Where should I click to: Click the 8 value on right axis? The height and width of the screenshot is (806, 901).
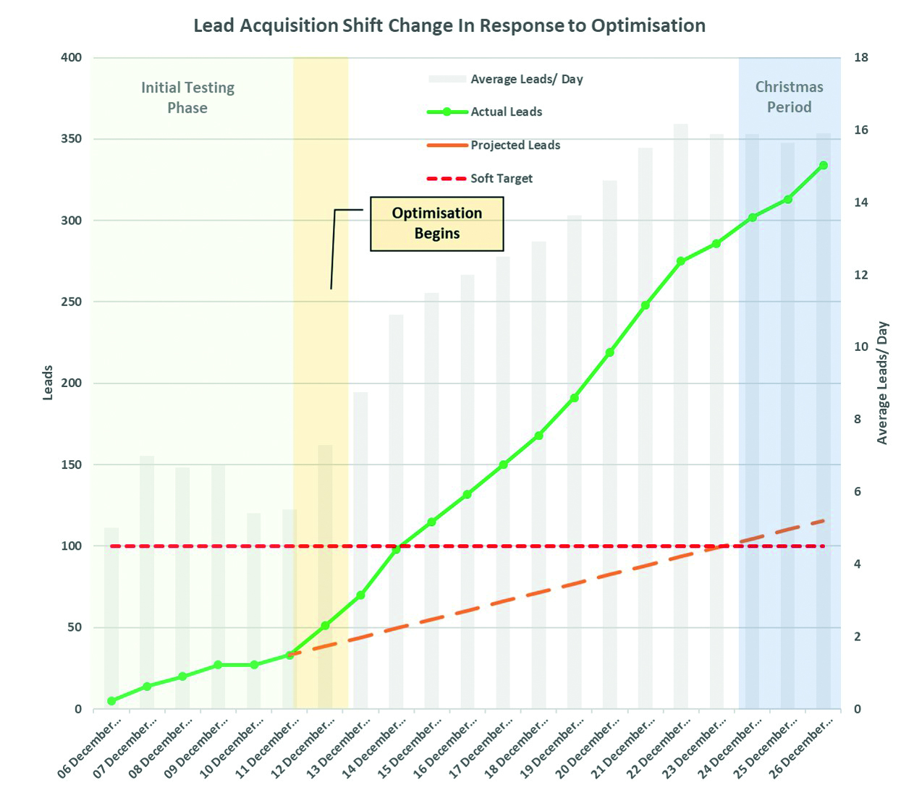858,419
